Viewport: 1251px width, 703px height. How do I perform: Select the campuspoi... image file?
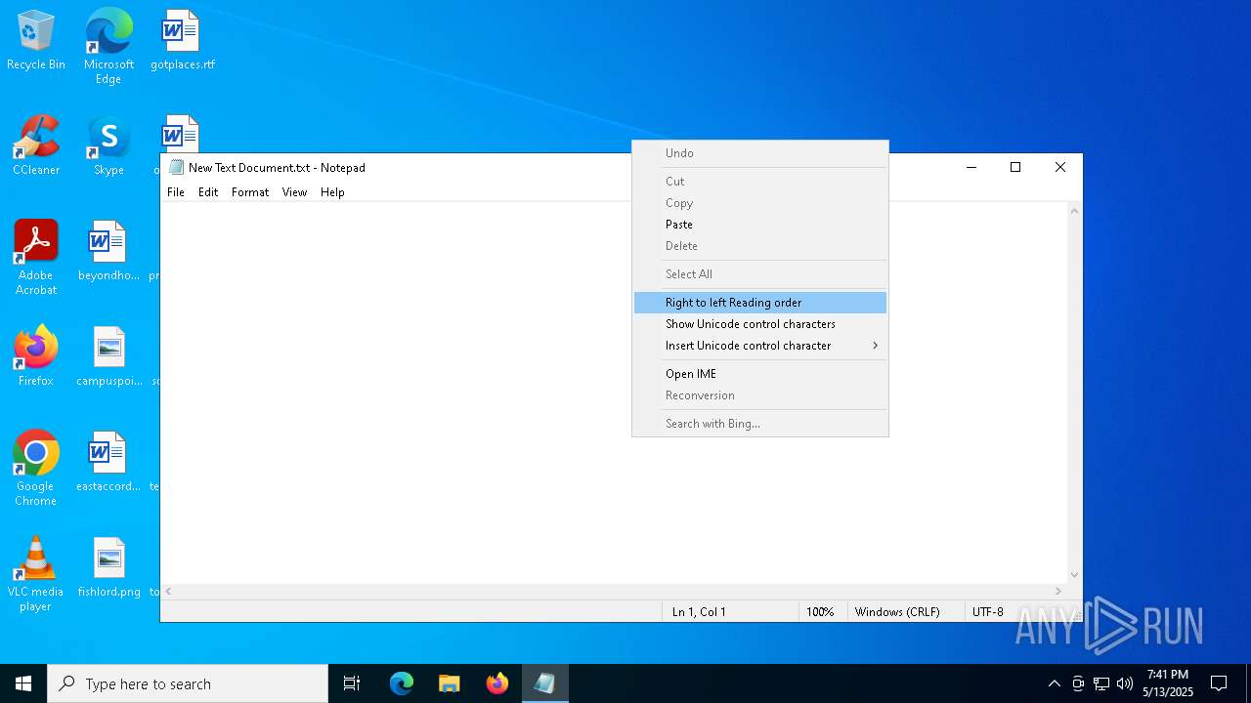click(108, 356)
